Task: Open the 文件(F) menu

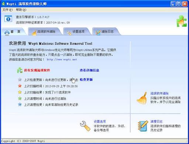Action: [x=7, y=10]
